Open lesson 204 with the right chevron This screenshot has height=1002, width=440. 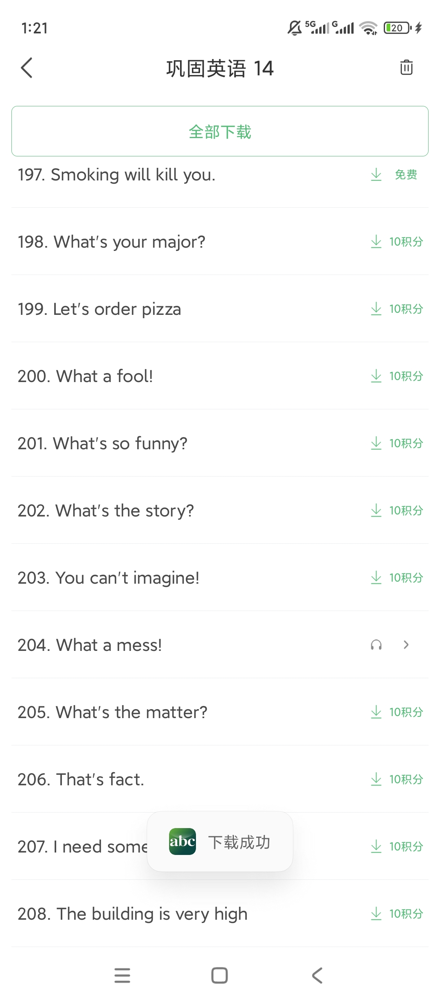[406, 645]
